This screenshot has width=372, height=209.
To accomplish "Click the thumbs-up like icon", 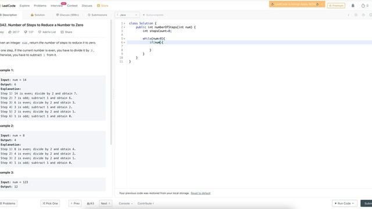I will [x=10, y=32].
